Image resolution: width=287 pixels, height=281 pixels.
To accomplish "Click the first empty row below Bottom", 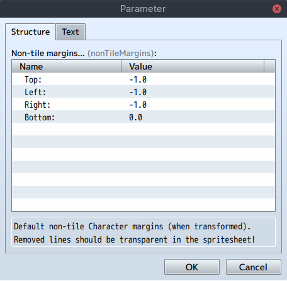I will pyautogui.click(x=143, y=129).
